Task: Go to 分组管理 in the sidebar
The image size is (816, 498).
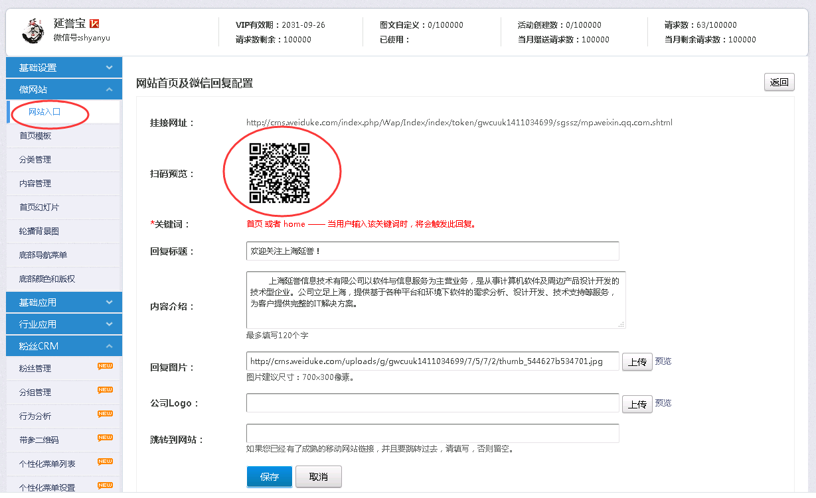Action: click(x=64, y=393)
